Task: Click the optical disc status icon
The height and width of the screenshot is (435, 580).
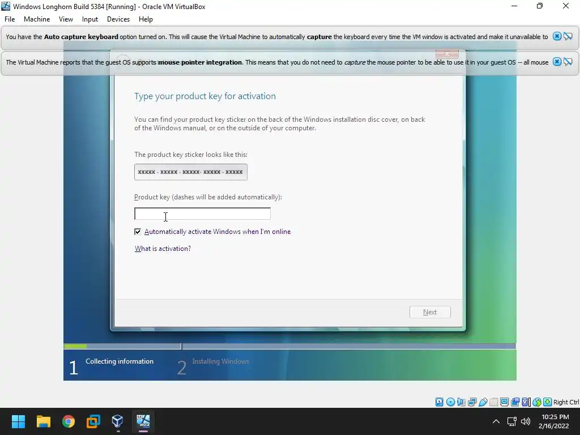Action: tap(450, 402)
